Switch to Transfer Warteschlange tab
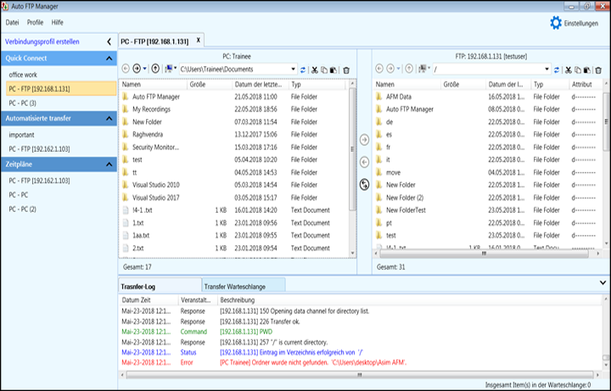611x391 pixels. (235, 287)
